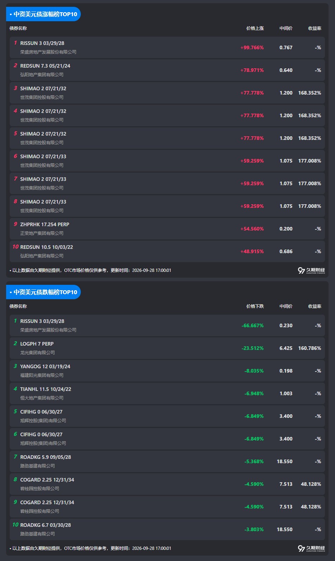The image size is (335, 561).
Task: Click the 久期财经 logo in the gainers panel footer
Action: (311, 270)
